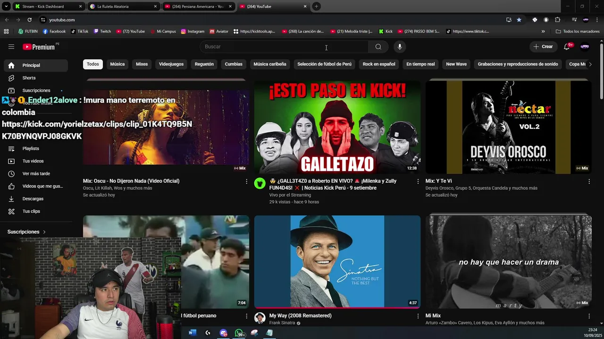Switch to La Ruleta Aleatoria tab
Image resolution: width=604 pixels, height=339 pixels.
(x=124, y=7)
